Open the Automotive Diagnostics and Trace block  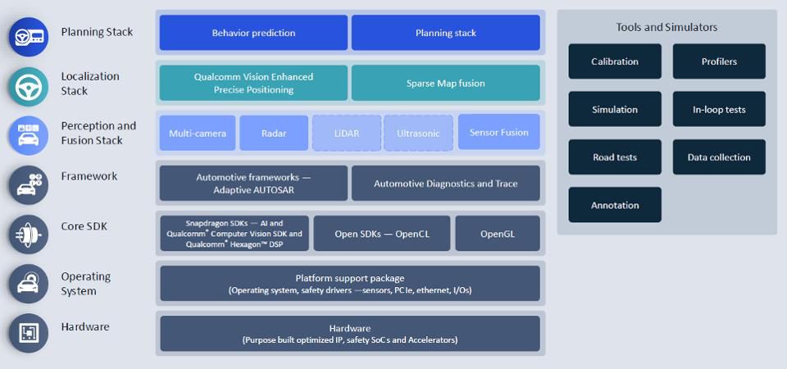(446, 183)
